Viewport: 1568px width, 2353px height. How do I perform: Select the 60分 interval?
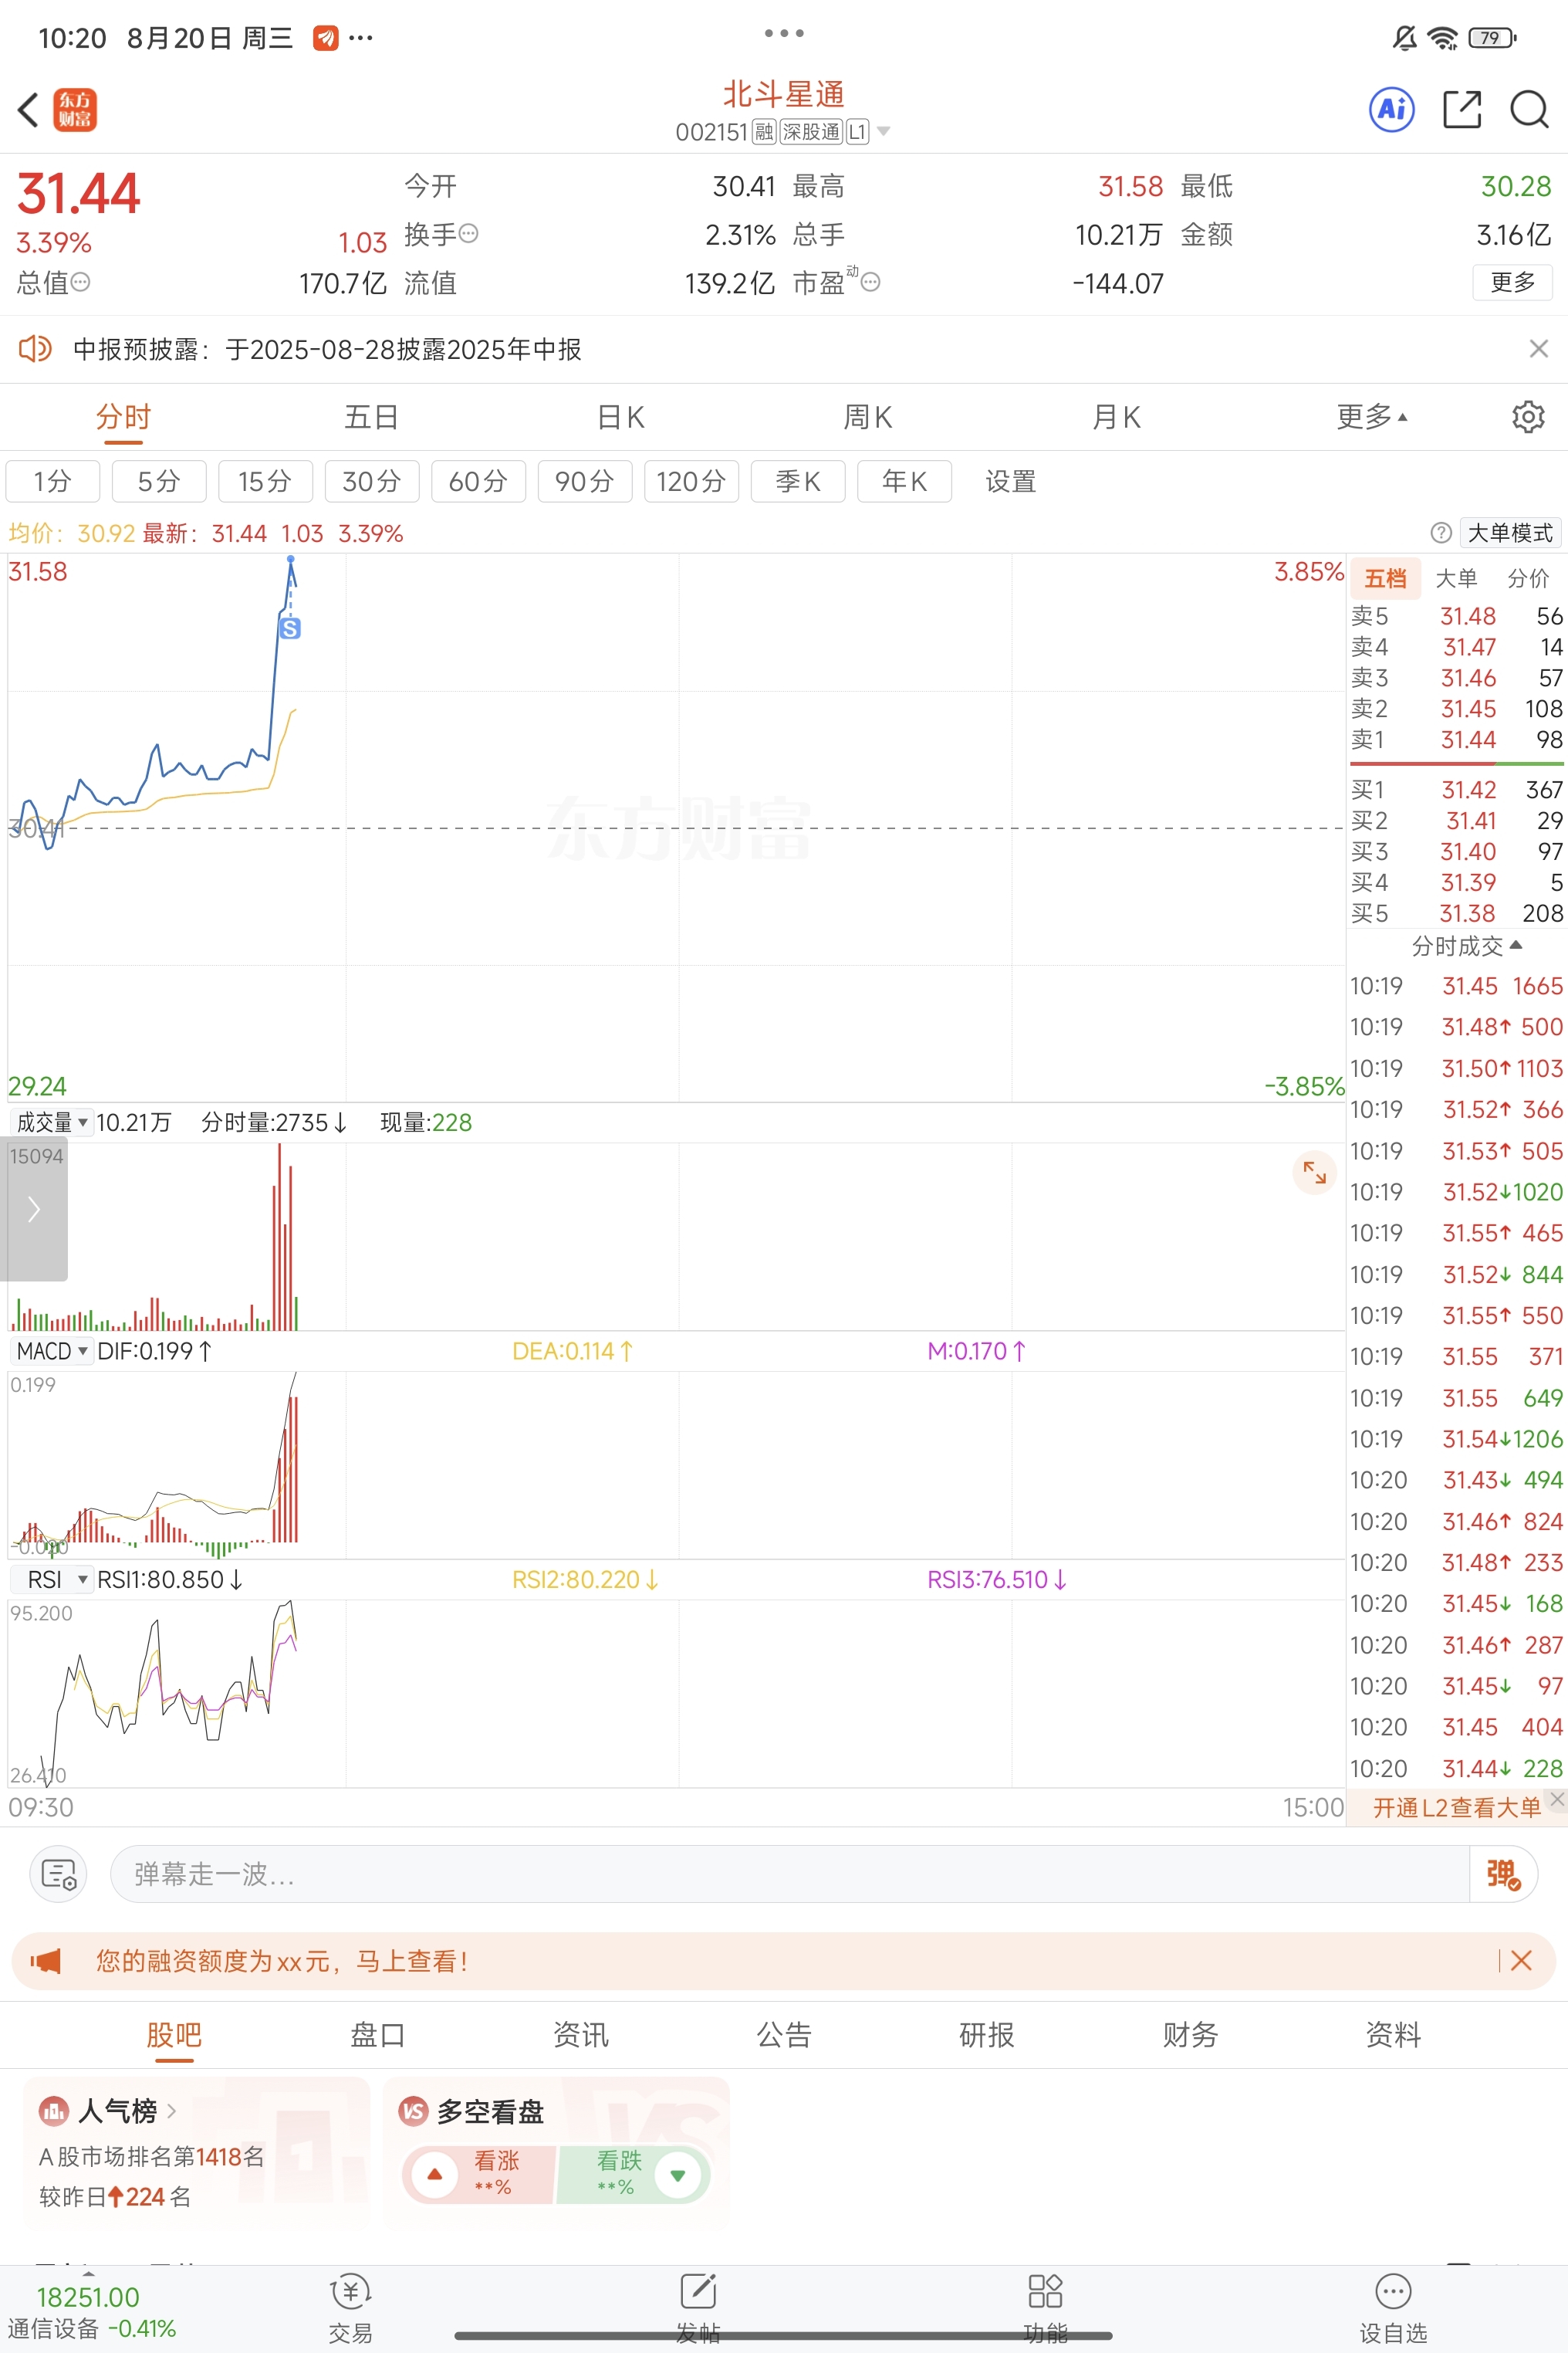coord(478,481)
